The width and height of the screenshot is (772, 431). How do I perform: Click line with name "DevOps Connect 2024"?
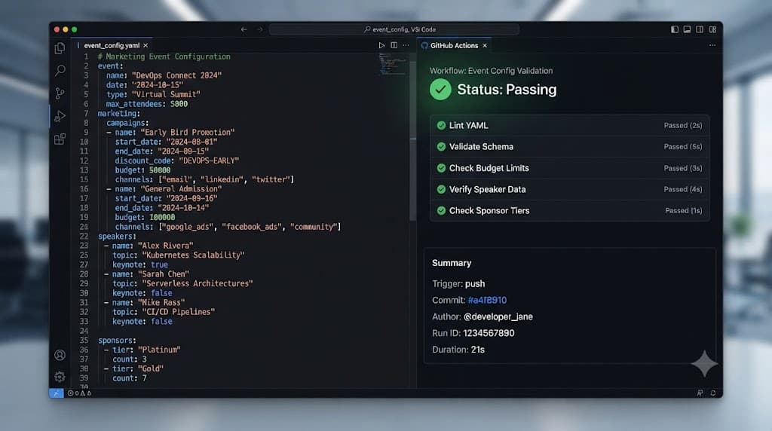[x=164, y=75]
